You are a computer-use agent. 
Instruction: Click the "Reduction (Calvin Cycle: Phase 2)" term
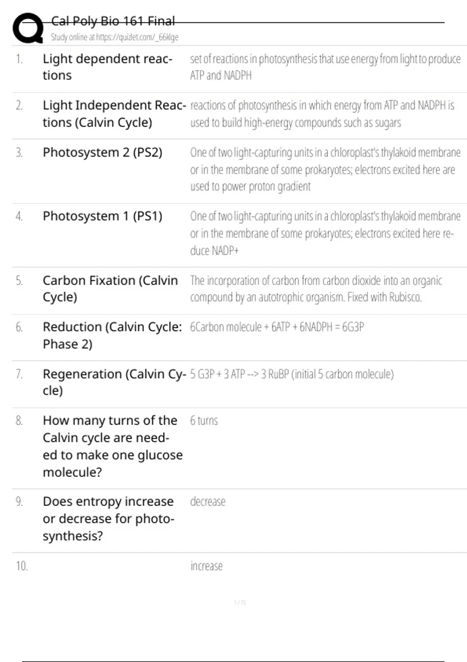112,335
